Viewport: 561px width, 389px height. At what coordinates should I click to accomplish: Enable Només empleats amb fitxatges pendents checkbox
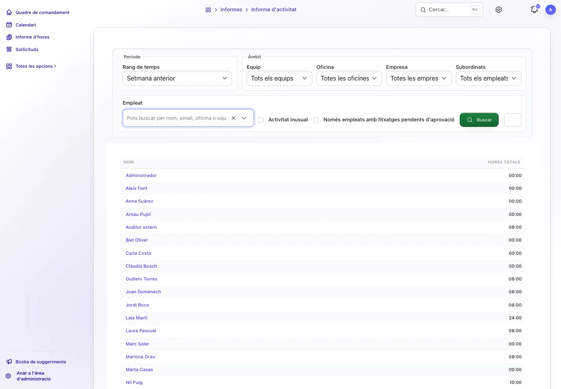pyautogui.click(x=316, y=120)
